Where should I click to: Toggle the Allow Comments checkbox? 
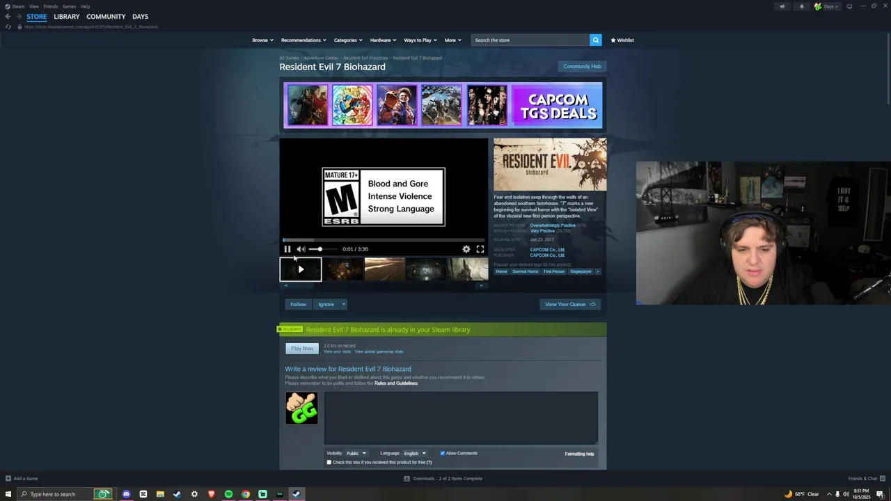[x=442, y=454]
